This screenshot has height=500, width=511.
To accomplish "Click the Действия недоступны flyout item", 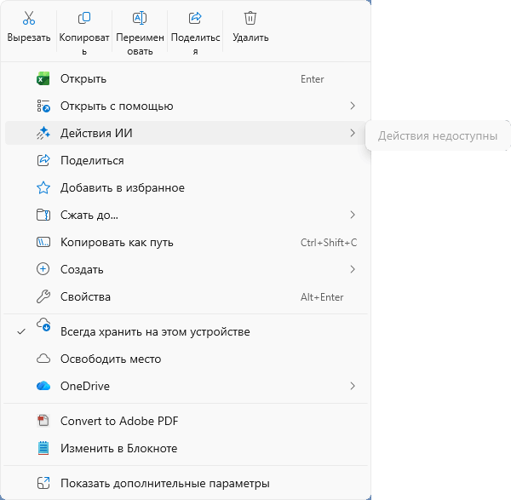I will [438, 135].
